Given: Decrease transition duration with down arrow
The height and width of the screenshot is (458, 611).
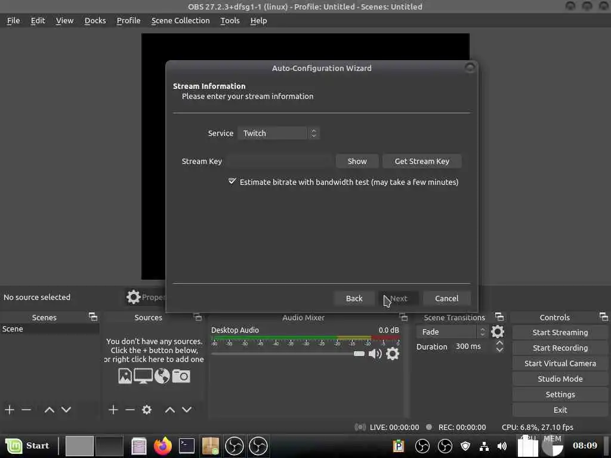Looking at the screenshot, I should (x=499, y=349).
